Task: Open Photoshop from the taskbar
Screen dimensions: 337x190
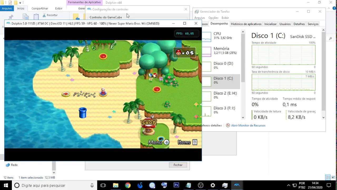Action: 176,185
